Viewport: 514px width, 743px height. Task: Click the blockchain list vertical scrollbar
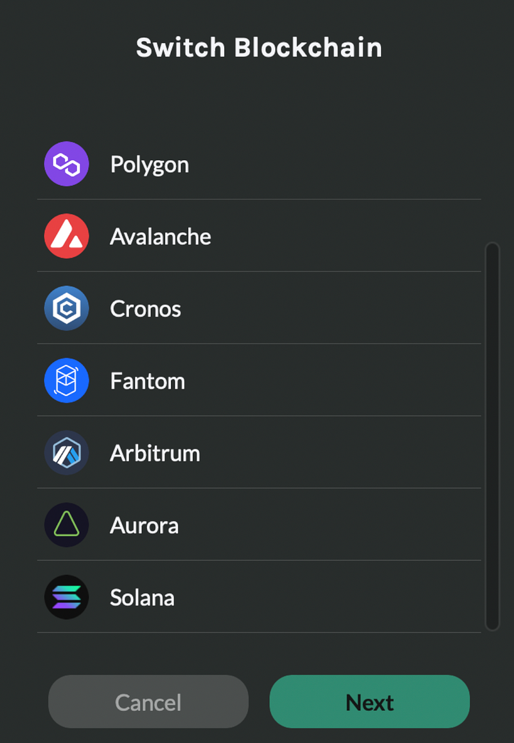coord(492,436)
